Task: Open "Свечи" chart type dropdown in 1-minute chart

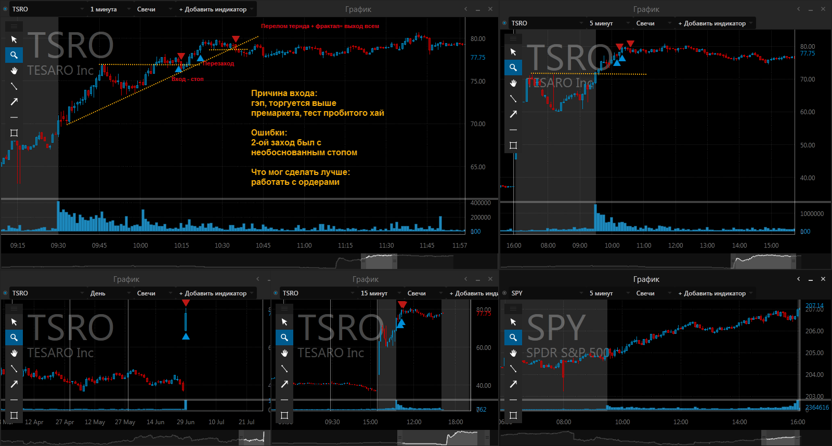Action: click(154, 9)
